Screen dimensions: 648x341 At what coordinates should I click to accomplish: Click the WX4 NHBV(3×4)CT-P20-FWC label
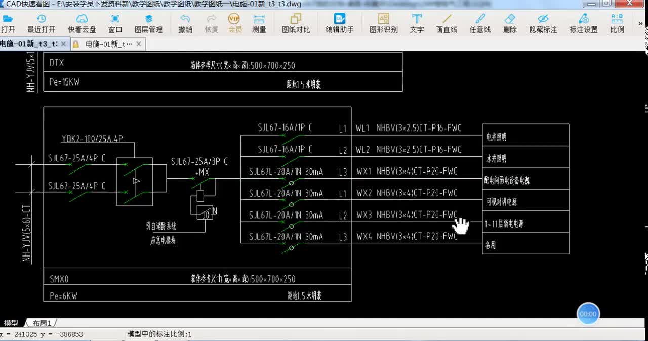click(x=407, y=236)
